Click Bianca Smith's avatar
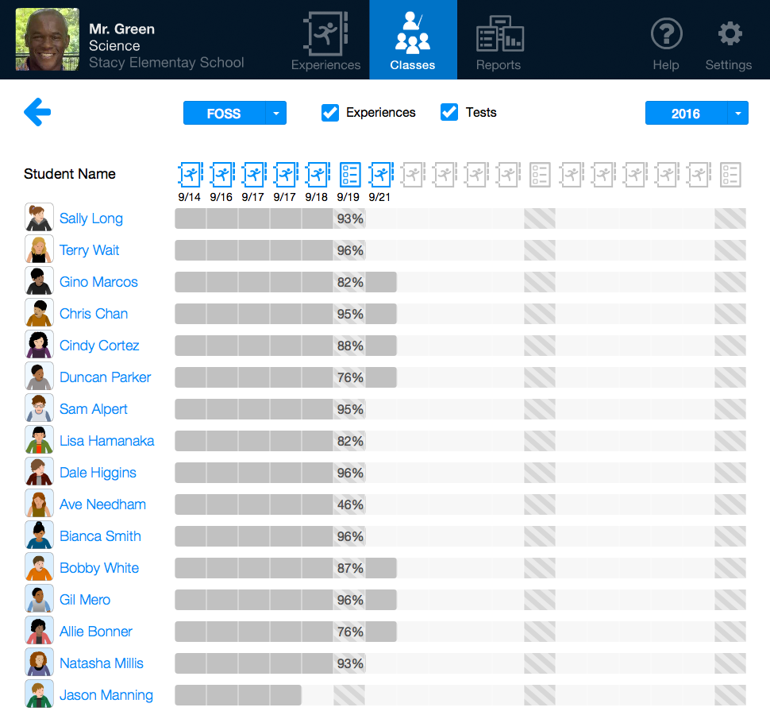 click(x=39, y=535)
